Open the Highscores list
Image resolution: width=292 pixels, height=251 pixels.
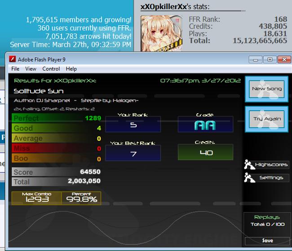point(271,164)
